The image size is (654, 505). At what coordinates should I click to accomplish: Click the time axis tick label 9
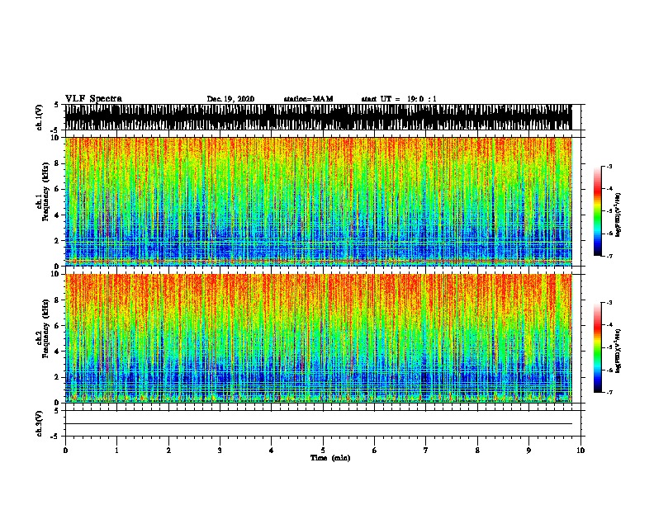(528, 451)
